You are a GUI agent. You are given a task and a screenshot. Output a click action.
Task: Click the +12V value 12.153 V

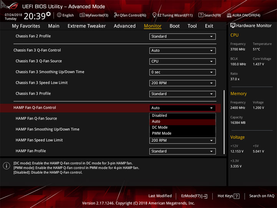pos(237,152)
